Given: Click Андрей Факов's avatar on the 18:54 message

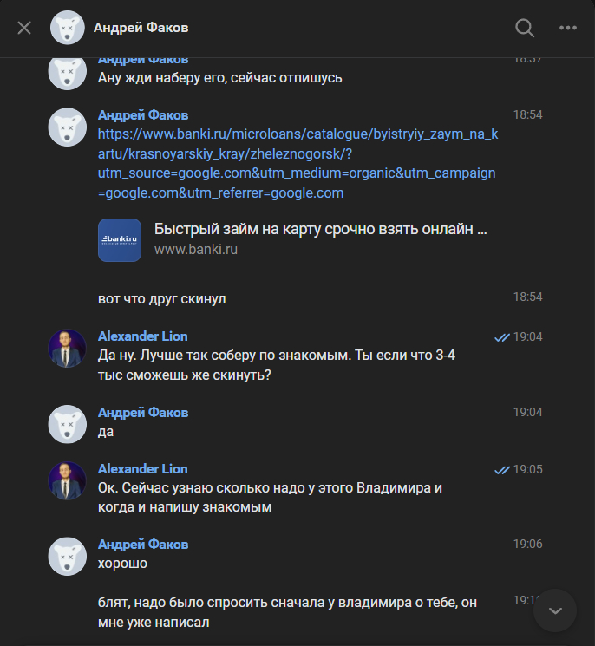Looking at the screenshot, I should tap(67, 127).
